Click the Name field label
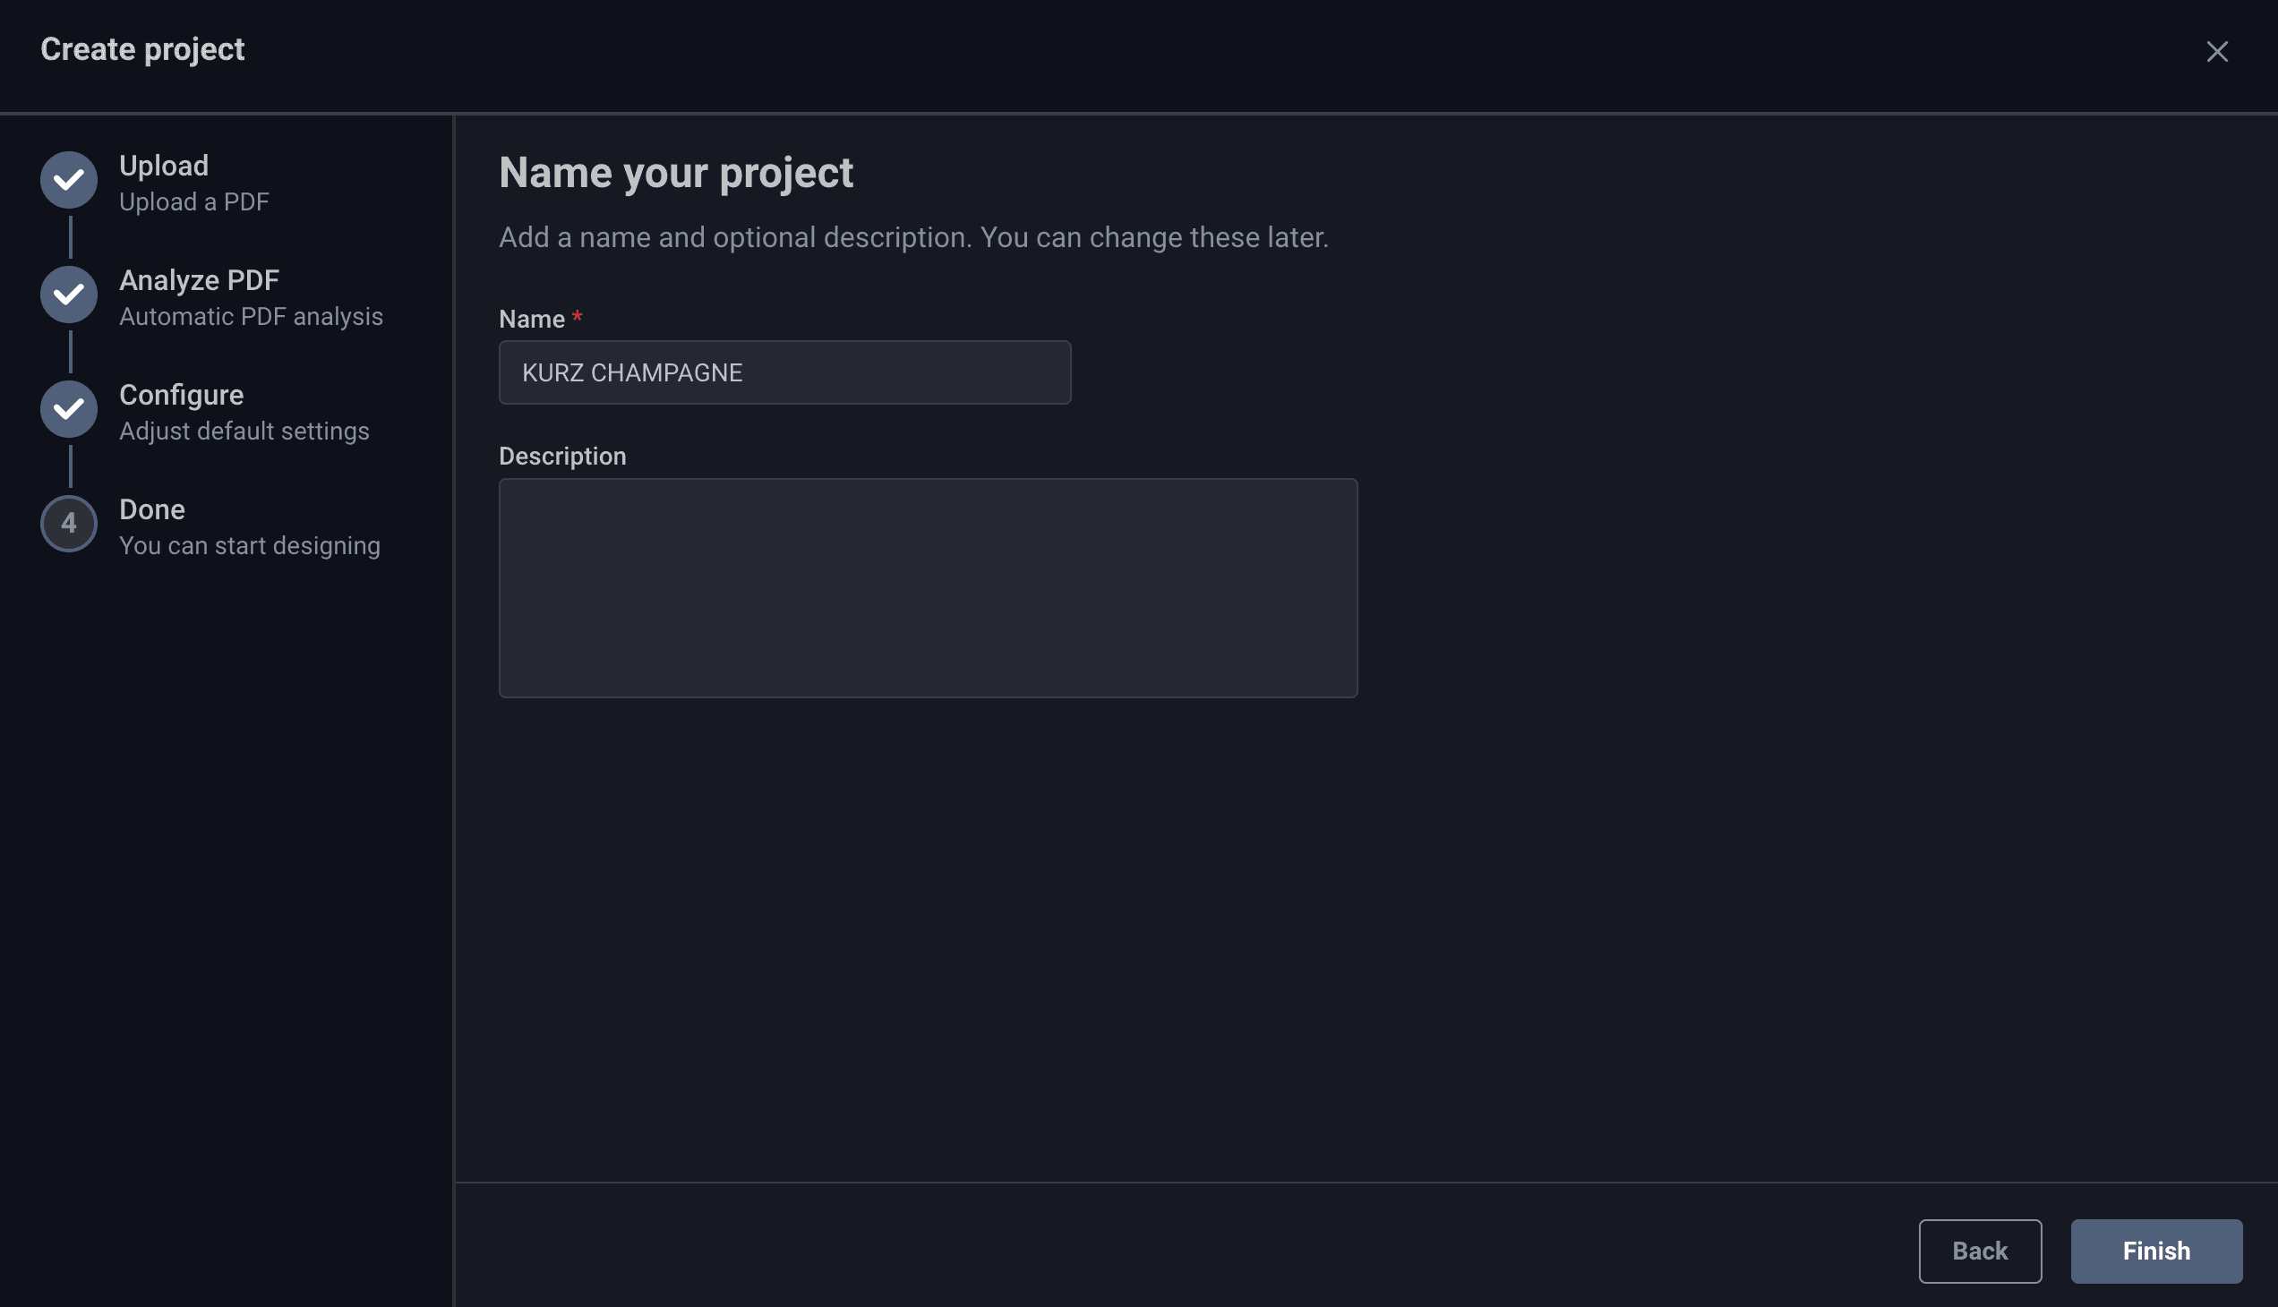The image size is (2278, 1307). (532, 319)
